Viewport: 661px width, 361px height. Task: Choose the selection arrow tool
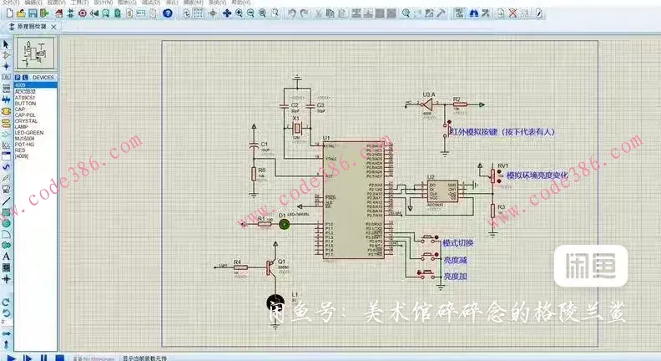click(x=6, y=44)
